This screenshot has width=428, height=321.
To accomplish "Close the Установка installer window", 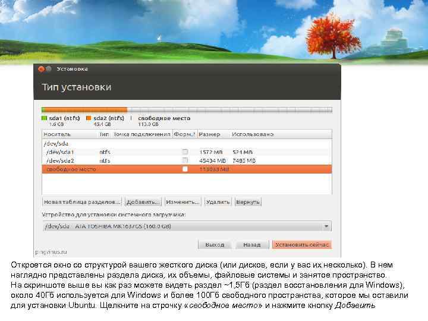I will [x=41, y=69].
